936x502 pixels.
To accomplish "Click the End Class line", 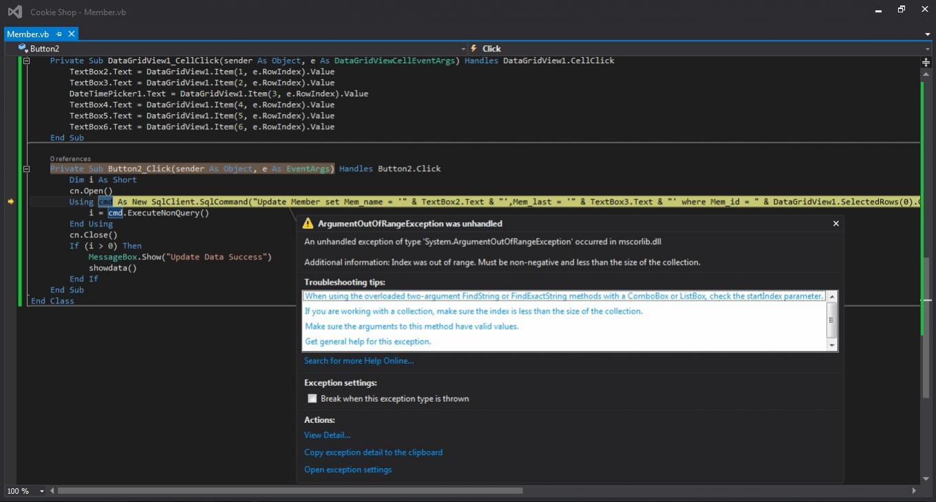I will tap(52, 301).
